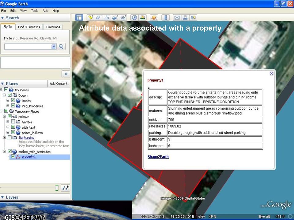This screenshot has width=294, height=220.
Task: Clear search results with the X button
Action: pyautogui.click(x=66, y=74)
